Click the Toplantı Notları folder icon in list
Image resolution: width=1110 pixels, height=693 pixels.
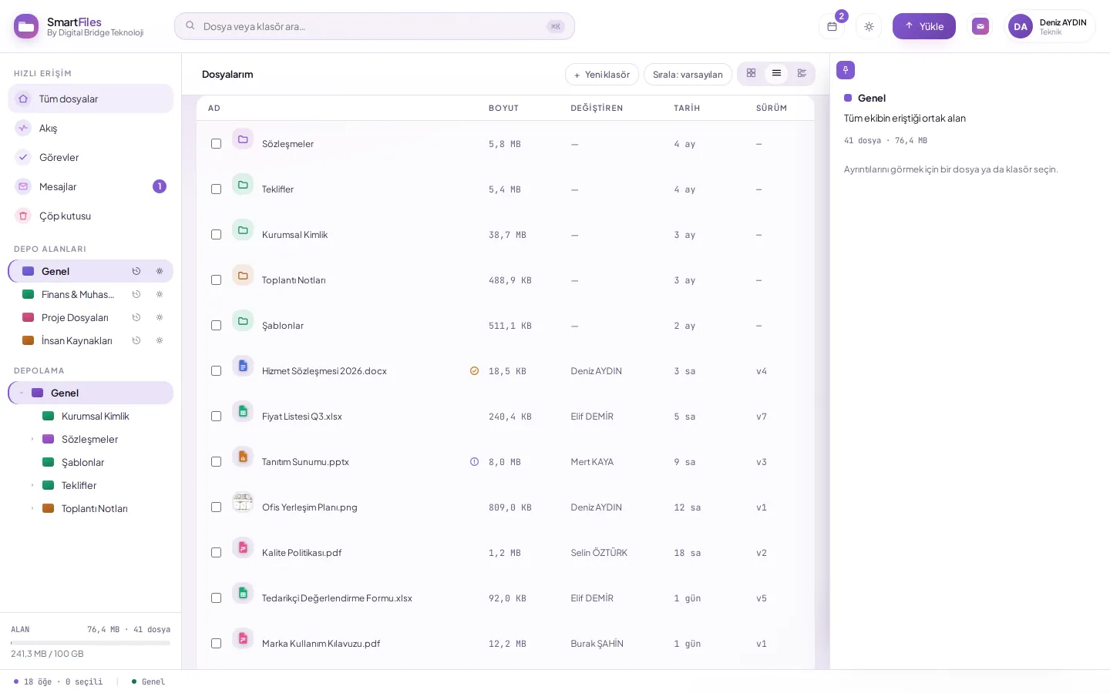tap(243, 276)
